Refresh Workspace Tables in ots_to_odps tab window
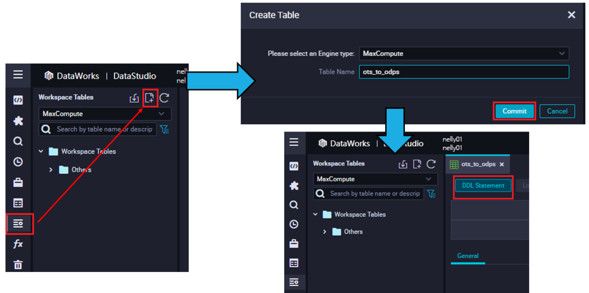 [431, 164]
